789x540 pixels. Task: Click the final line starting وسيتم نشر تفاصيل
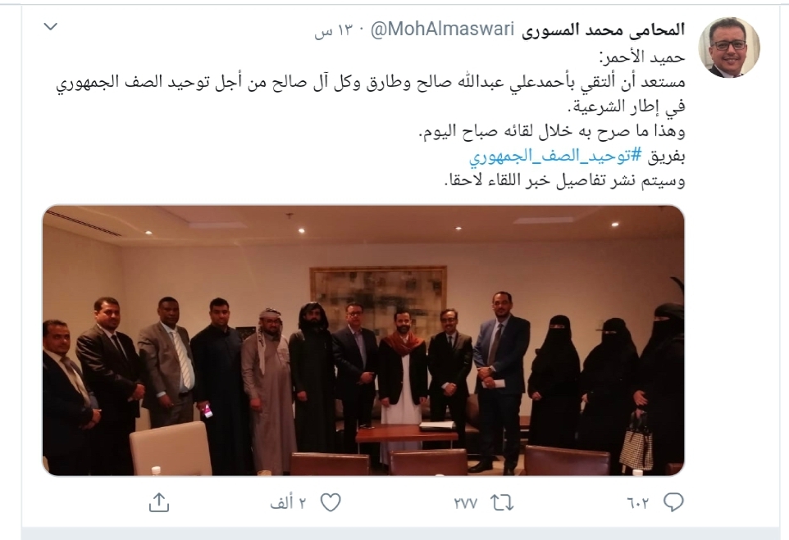(564, 180)
